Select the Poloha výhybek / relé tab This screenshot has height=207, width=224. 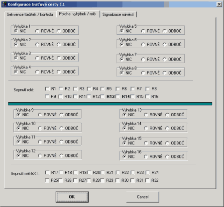click(78, 14)
